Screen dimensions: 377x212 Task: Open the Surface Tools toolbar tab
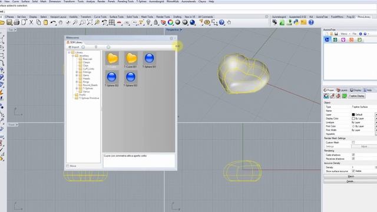(117, 17)
